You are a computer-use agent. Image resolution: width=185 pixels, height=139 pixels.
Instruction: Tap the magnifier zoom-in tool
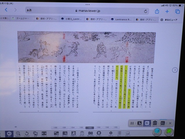pyautogui.click(x=18, y=133)
